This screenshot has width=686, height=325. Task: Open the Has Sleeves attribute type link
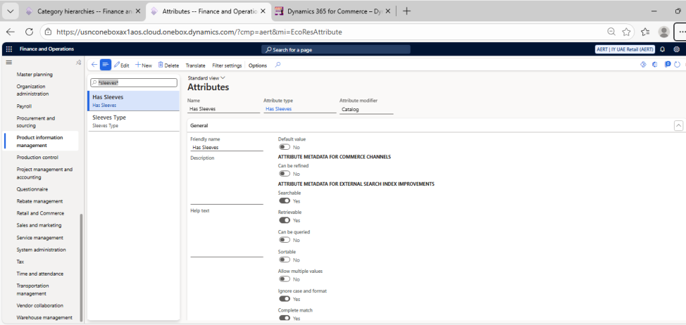279,108
